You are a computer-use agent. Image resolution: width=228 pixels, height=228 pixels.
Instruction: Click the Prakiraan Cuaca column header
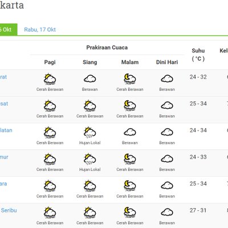107,47
